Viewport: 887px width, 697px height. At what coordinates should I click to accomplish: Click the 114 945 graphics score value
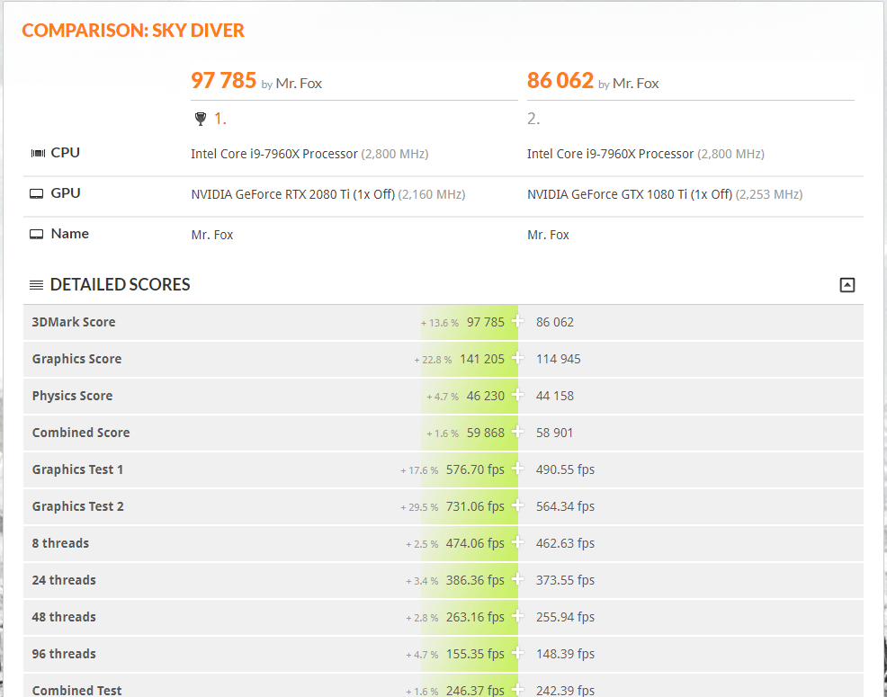[559, 359]
